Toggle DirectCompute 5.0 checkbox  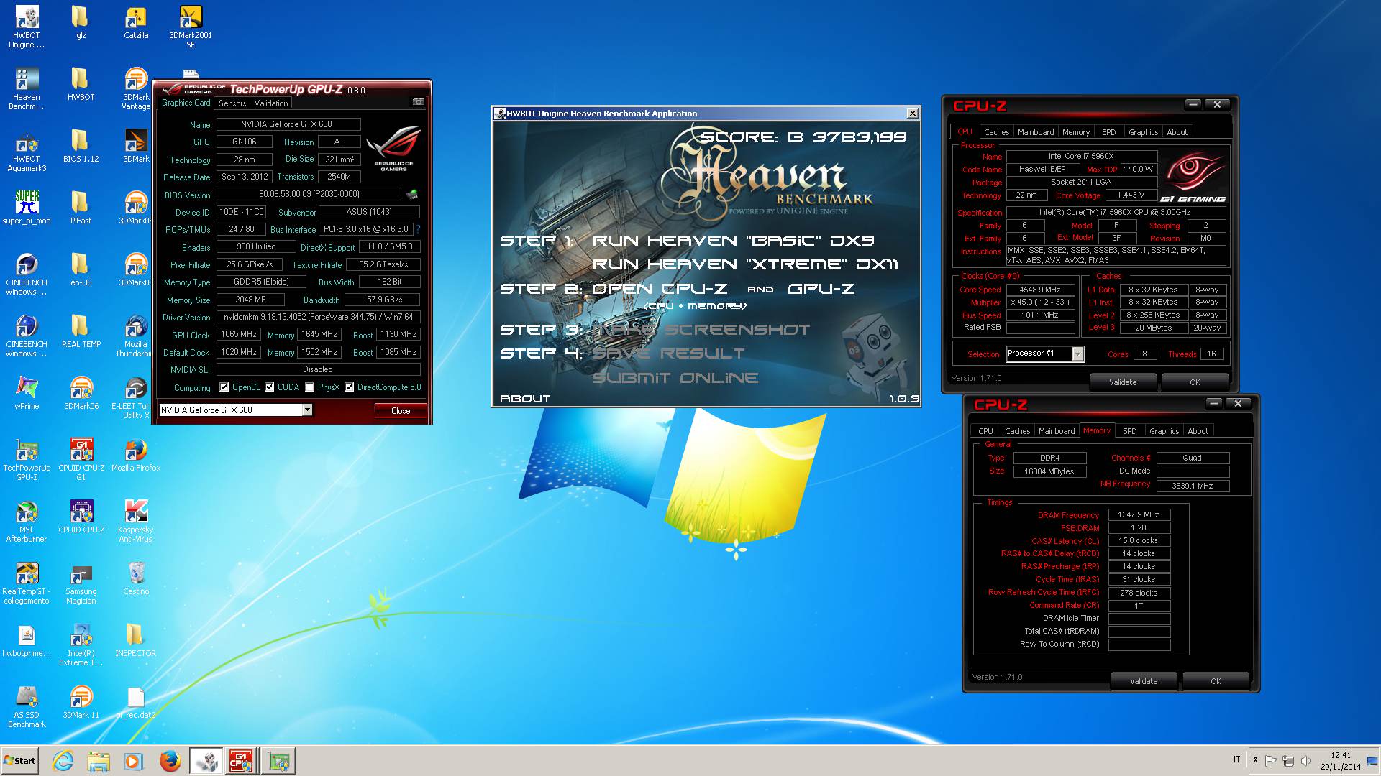click(x=350, y=387)
